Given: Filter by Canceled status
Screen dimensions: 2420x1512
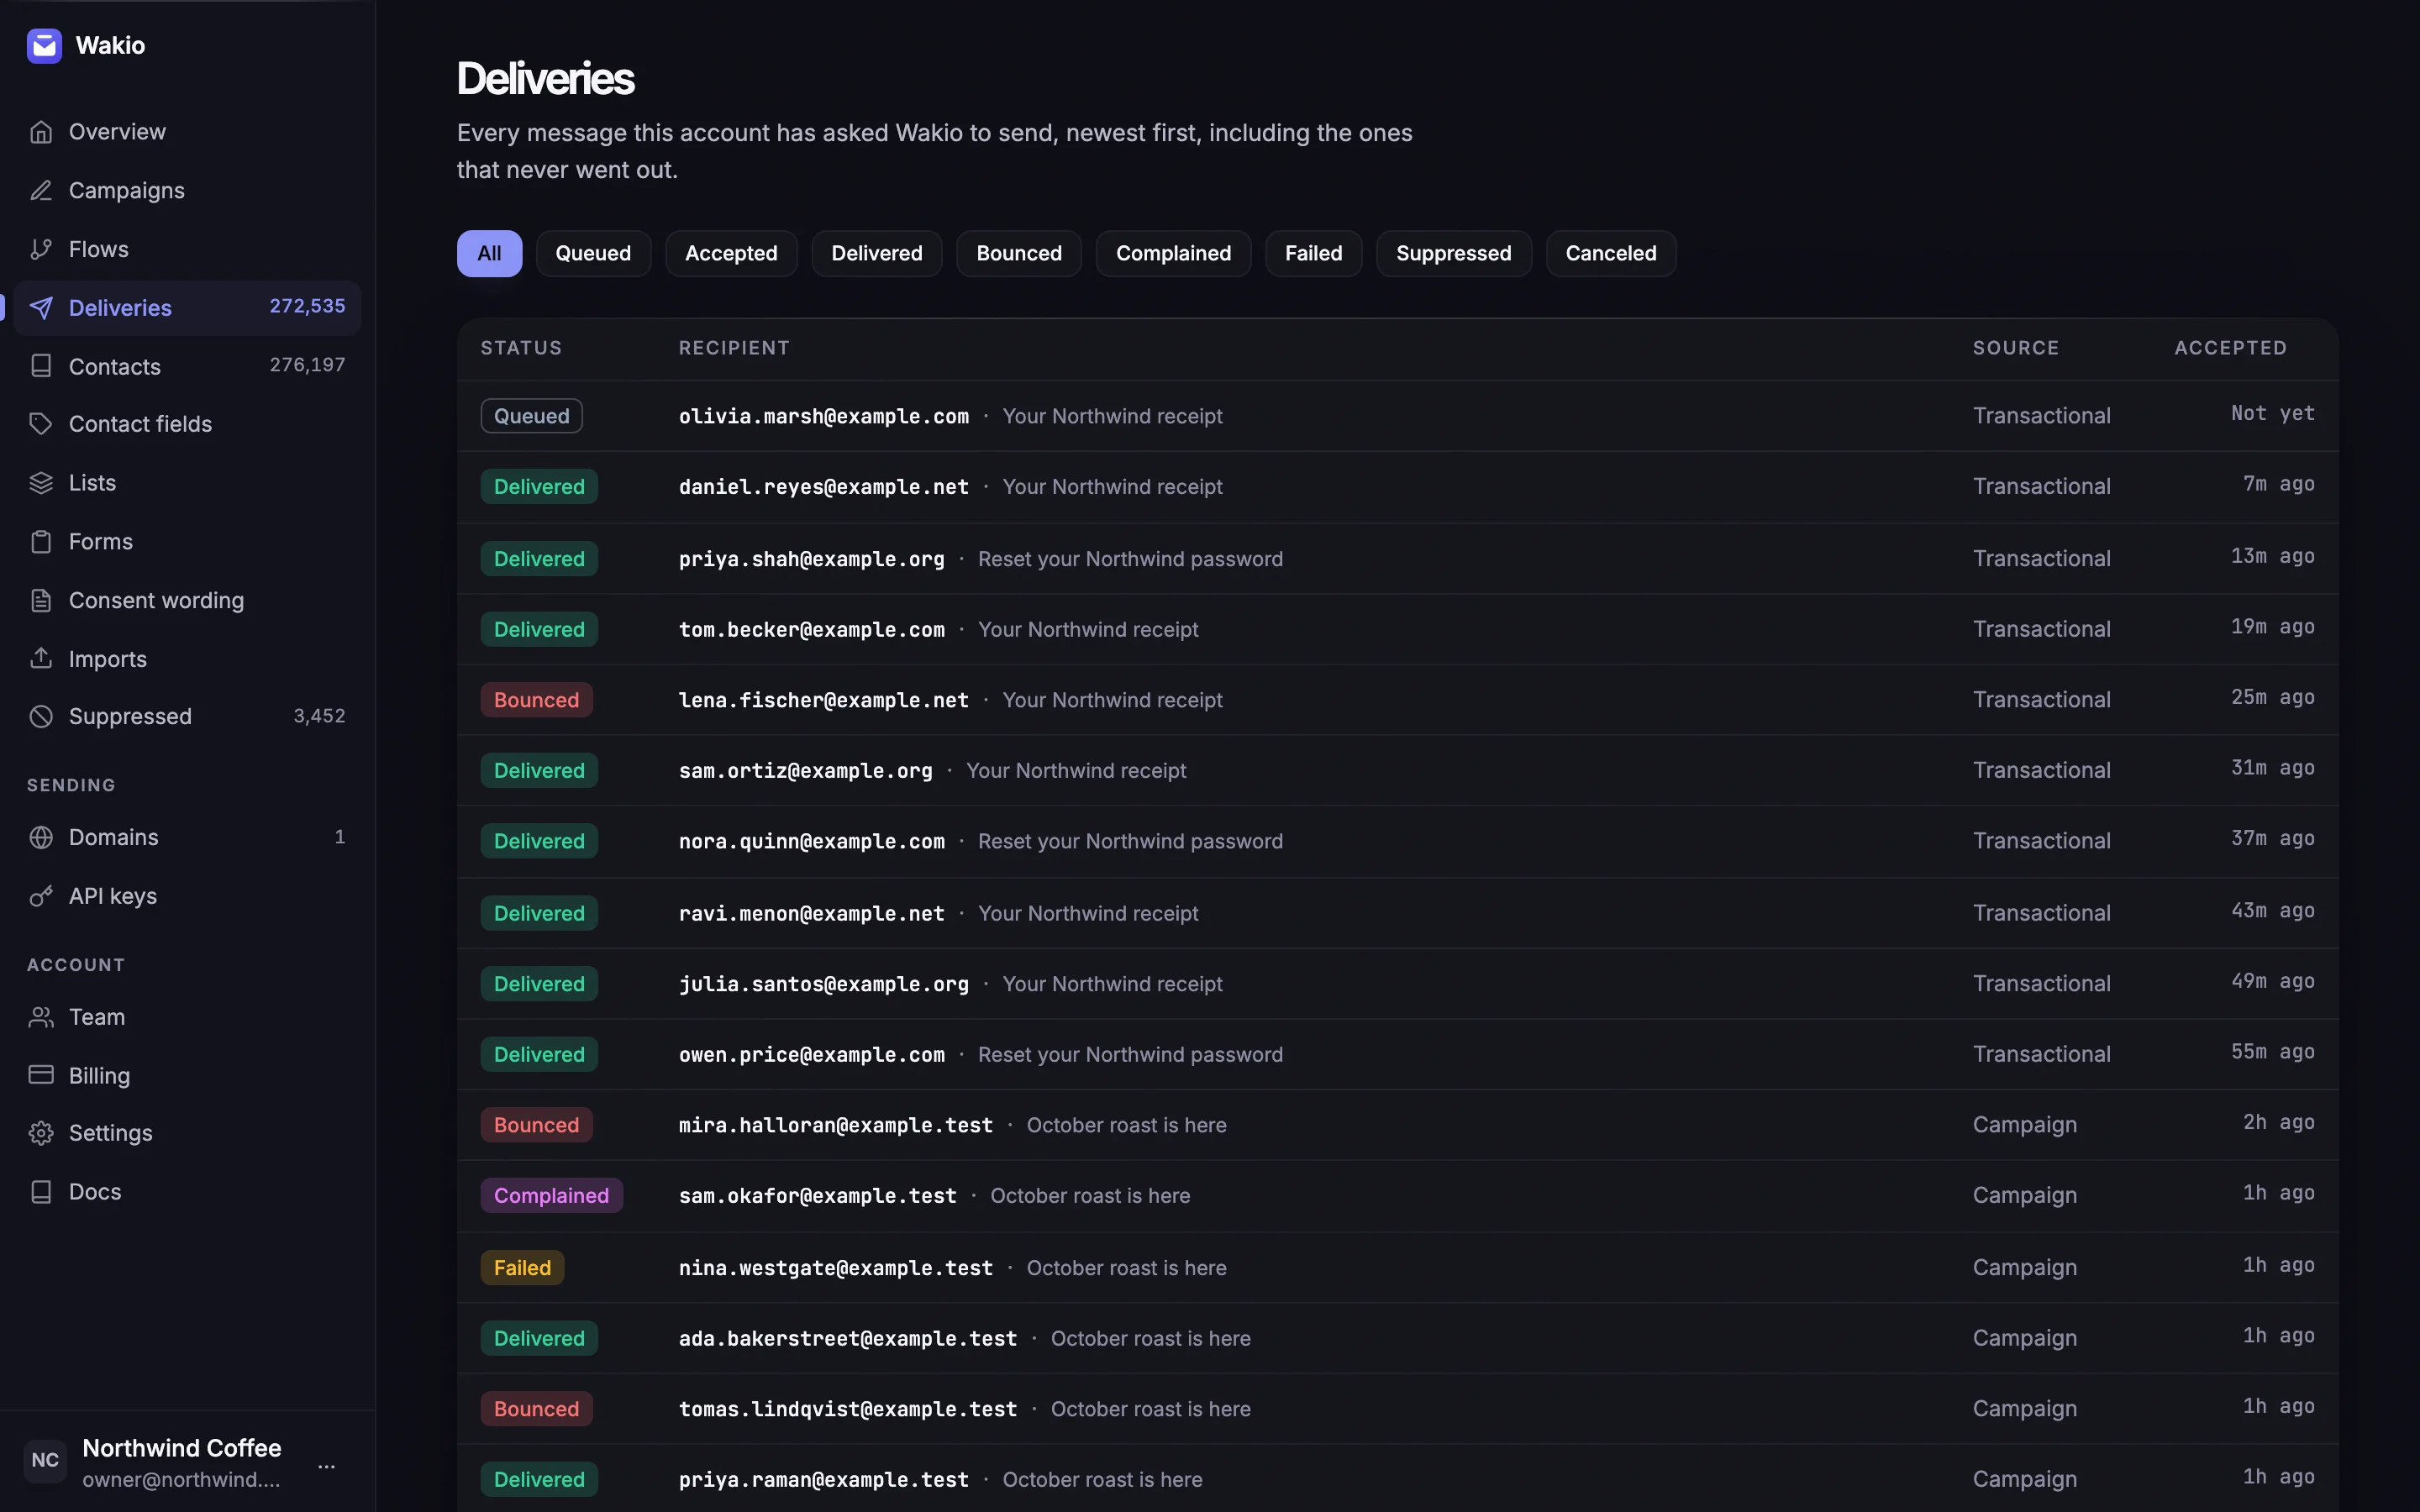Looking at the screenshot, I should click(x=1610, y=253).
